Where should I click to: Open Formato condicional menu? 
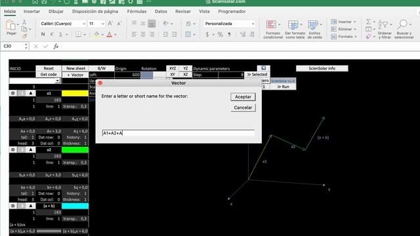point(273,29)
